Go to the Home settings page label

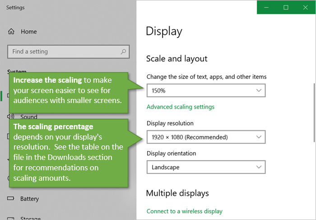[28, 32]
